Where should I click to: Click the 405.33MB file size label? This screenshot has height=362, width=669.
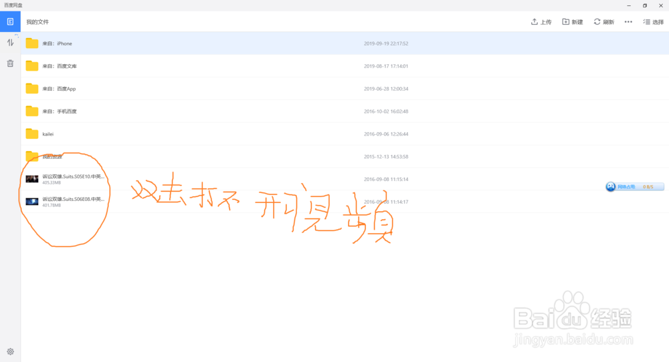tap(52, 183)
